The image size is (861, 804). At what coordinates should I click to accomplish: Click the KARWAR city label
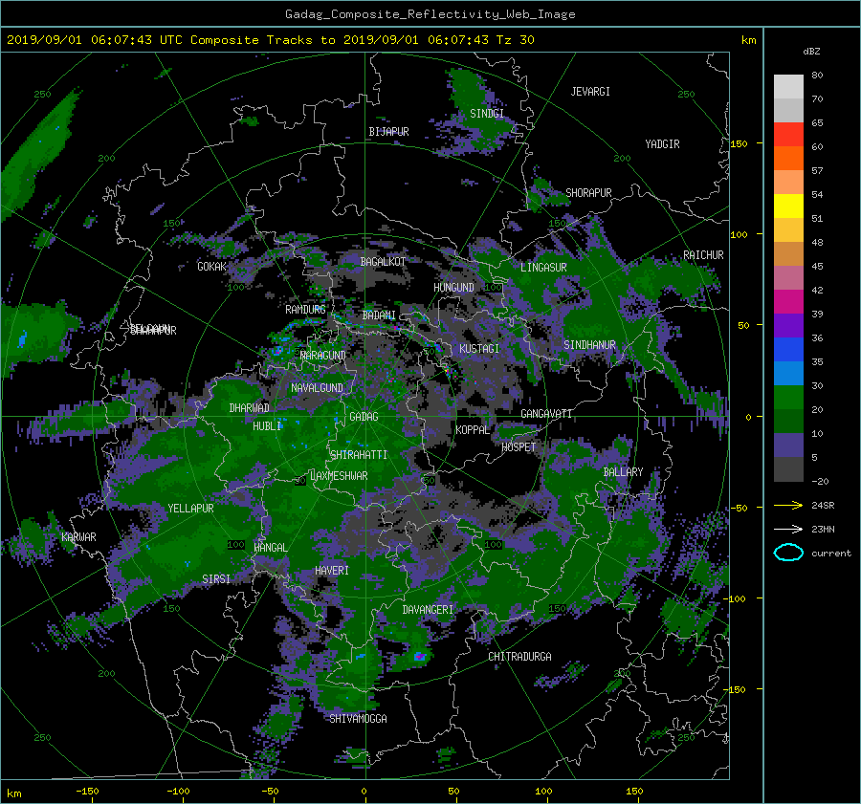point(78,537)
